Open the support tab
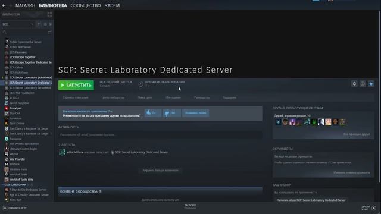 [x=229, y=97]
